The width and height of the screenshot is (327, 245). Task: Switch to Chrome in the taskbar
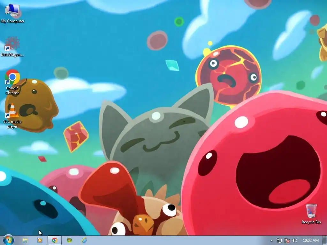[x=55, y=241]
